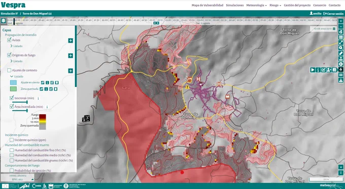The height and width of the screenshot is (189, 345).
Task: Click the yellow warning sign on map
Action: click(187, 87)
